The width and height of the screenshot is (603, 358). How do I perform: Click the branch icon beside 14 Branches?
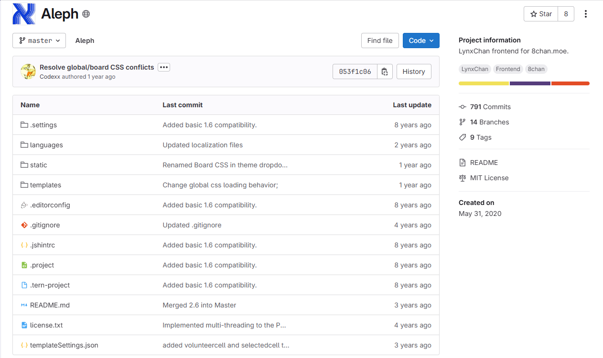click(x=462, y=122)
